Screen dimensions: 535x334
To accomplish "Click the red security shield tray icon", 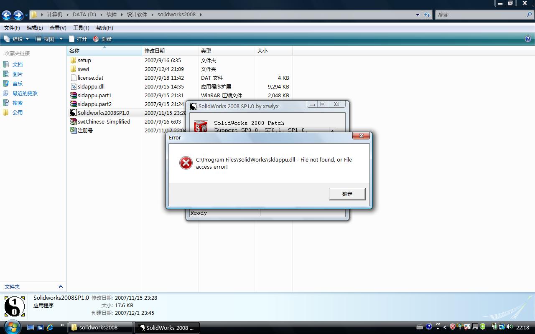I will pos(452,327).
